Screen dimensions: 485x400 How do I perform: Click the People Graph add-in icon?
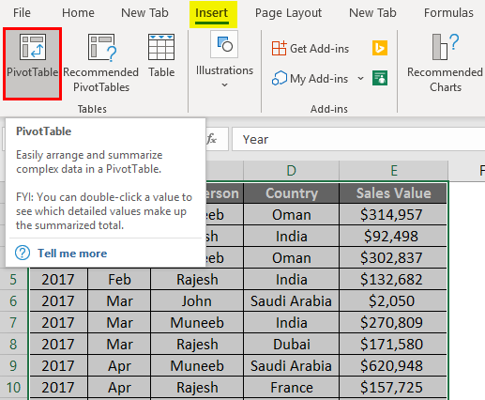tap(380, 78)
